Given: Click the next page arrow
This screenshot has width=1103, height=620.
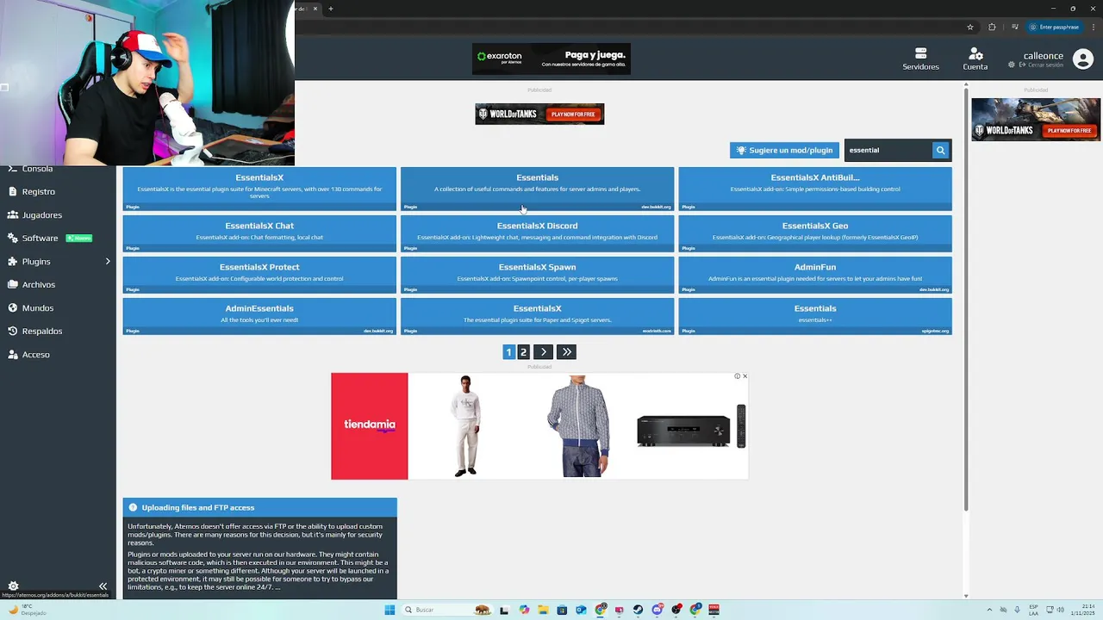Looking at the screenshot, I should pos(543,351).
